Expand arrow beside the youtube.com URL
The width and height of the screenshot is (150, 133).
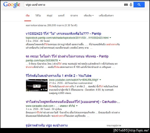click(x=100, y=80)
